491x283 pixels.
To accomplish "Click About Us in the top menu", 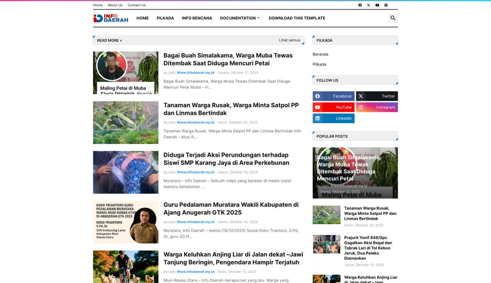I will 115,5.
